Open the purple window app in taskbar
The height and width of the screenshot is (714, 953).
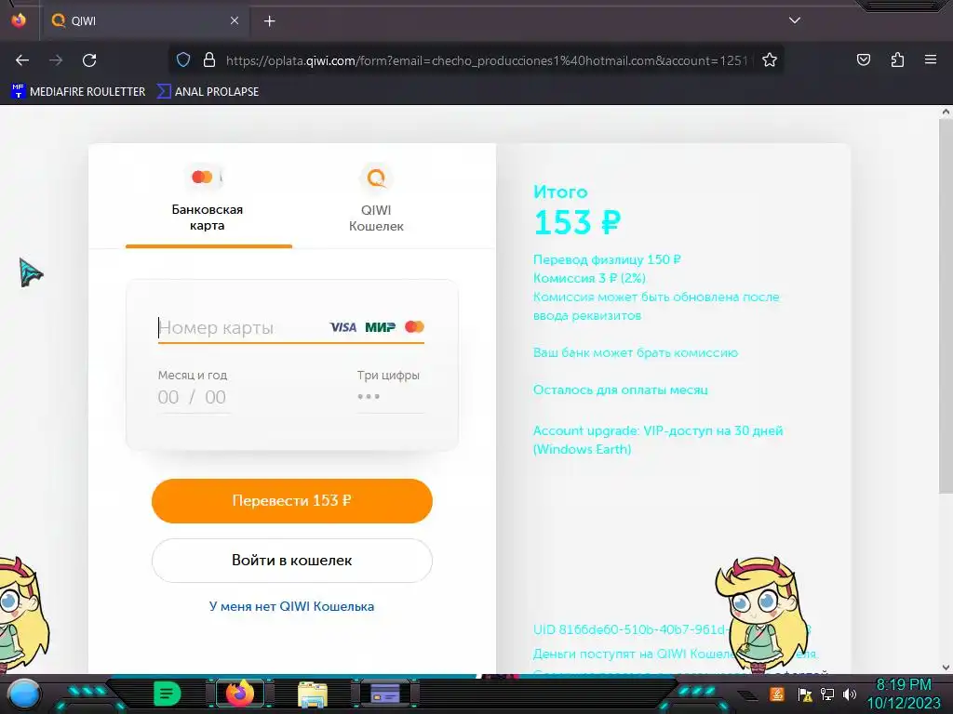pos(384,694)
